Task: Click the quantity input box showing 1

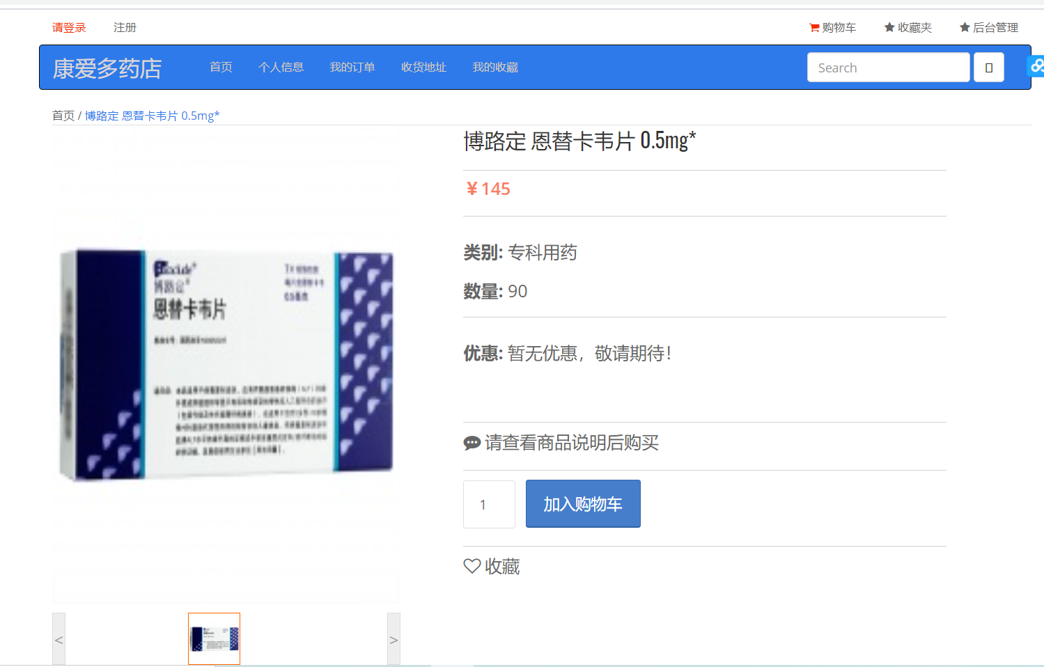Action: pyautogui.click(x=490, y=504)
